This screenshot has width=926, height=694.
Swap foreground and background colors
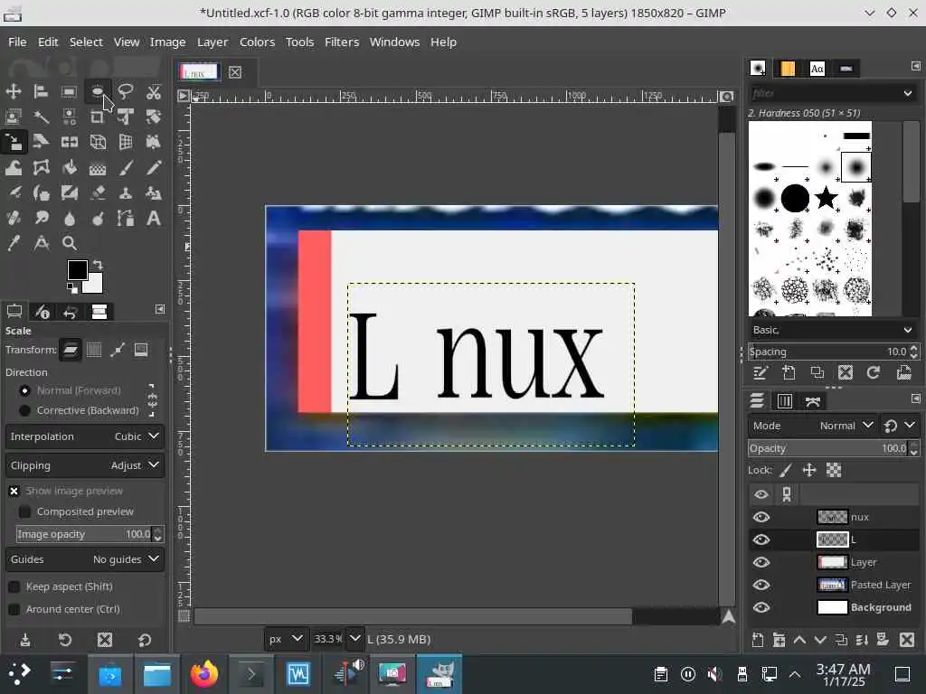coord(98,265)
